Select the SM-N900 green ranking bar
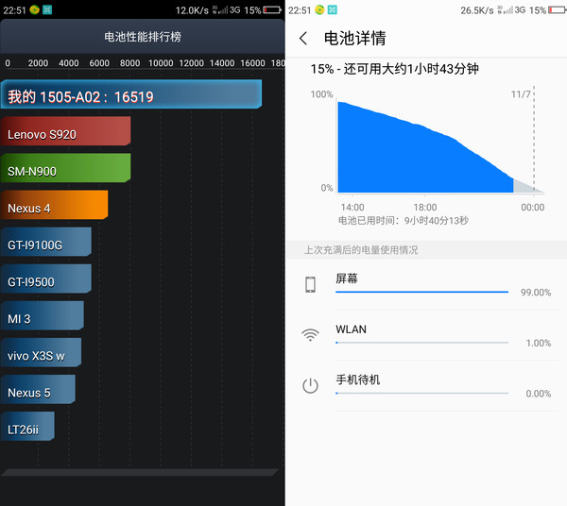This screenshot has width=567, height=506. 65,168
